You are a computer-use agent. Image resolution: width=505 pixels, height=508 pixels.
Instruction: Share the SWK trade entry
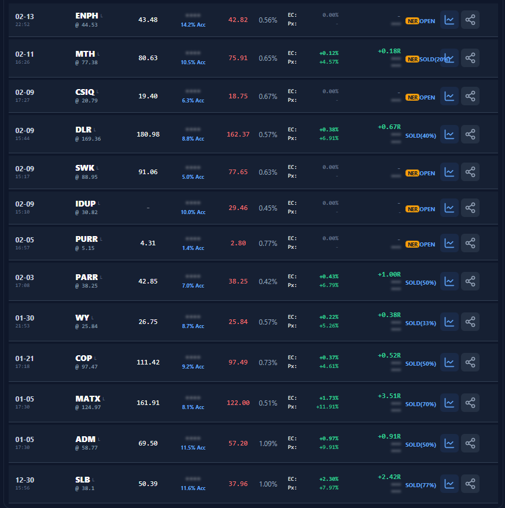coord(470,172)
